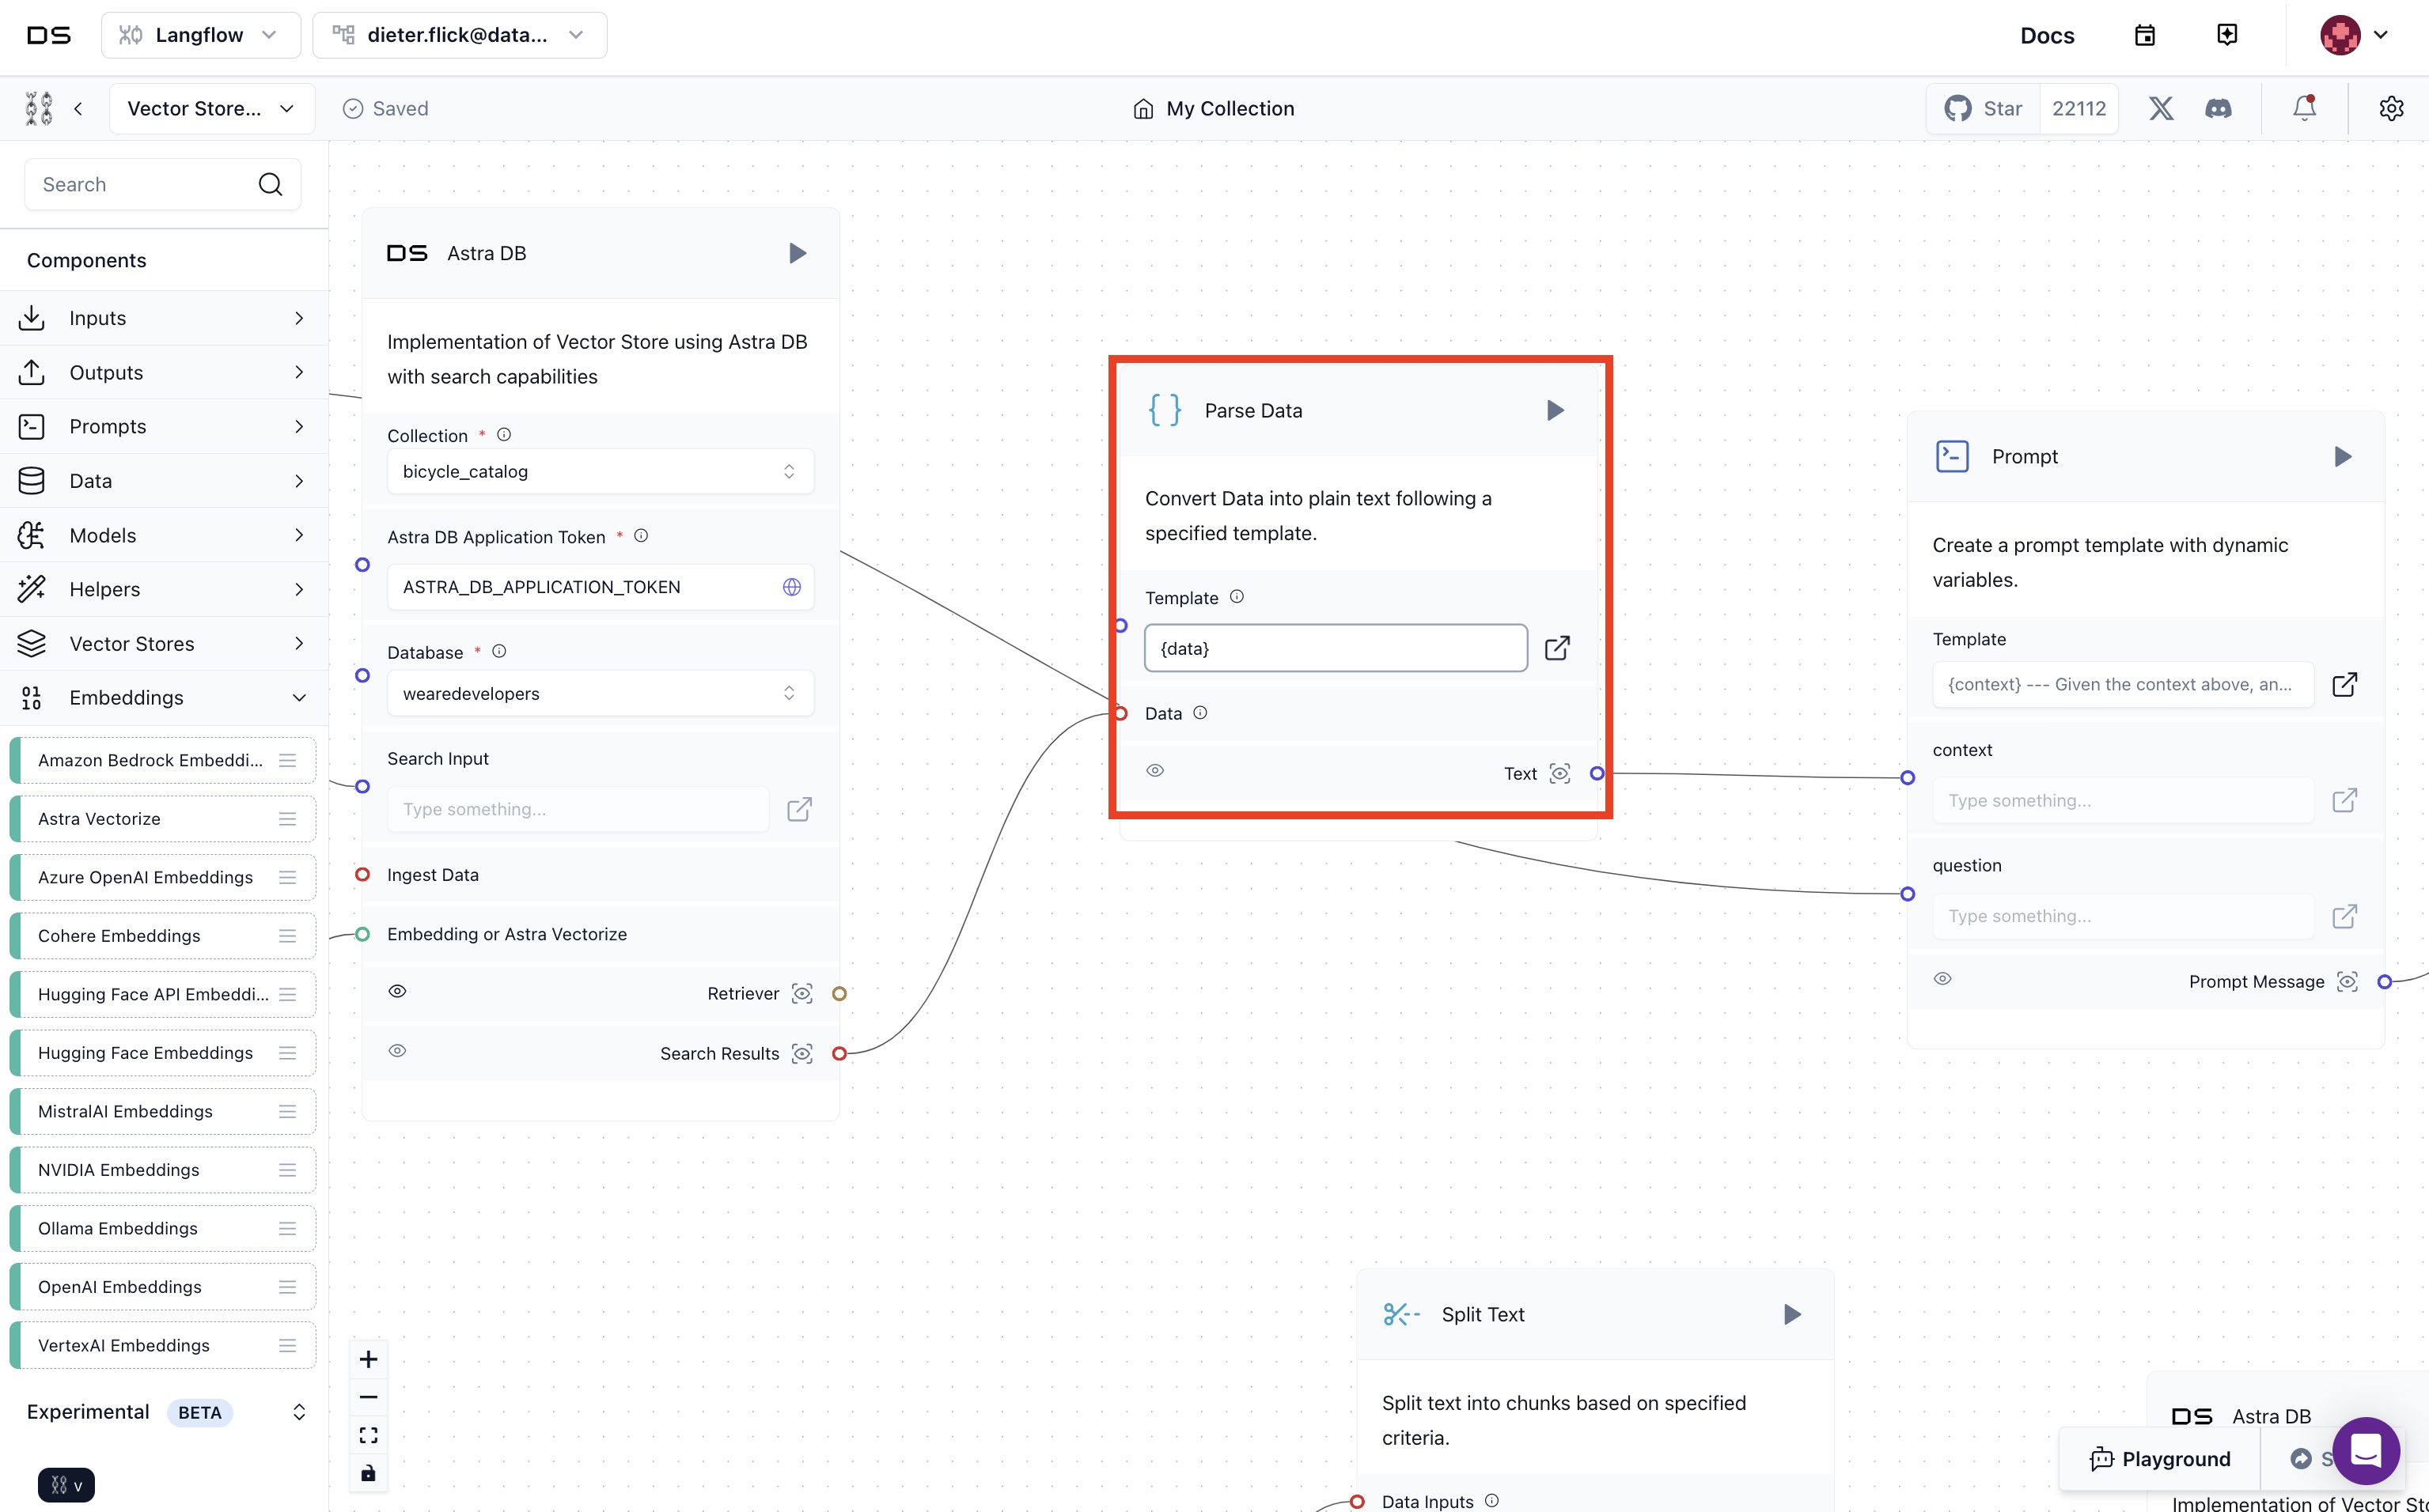
Task: Toggle eye icon beside Search Results output
Action: 397,1051
